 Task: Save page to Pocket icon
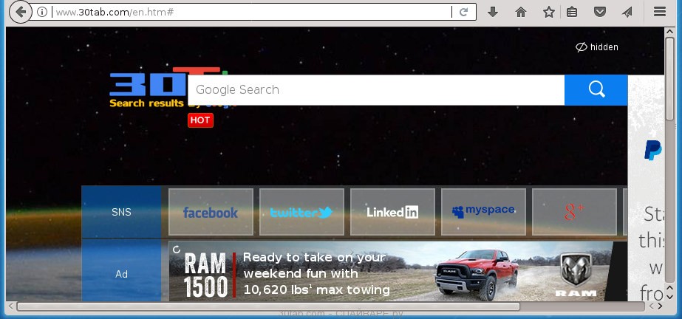(600, 12)
